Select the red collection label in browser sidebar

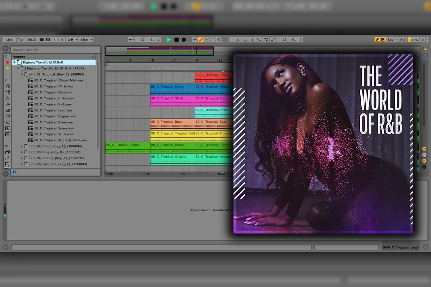click(x=7, y=62)
